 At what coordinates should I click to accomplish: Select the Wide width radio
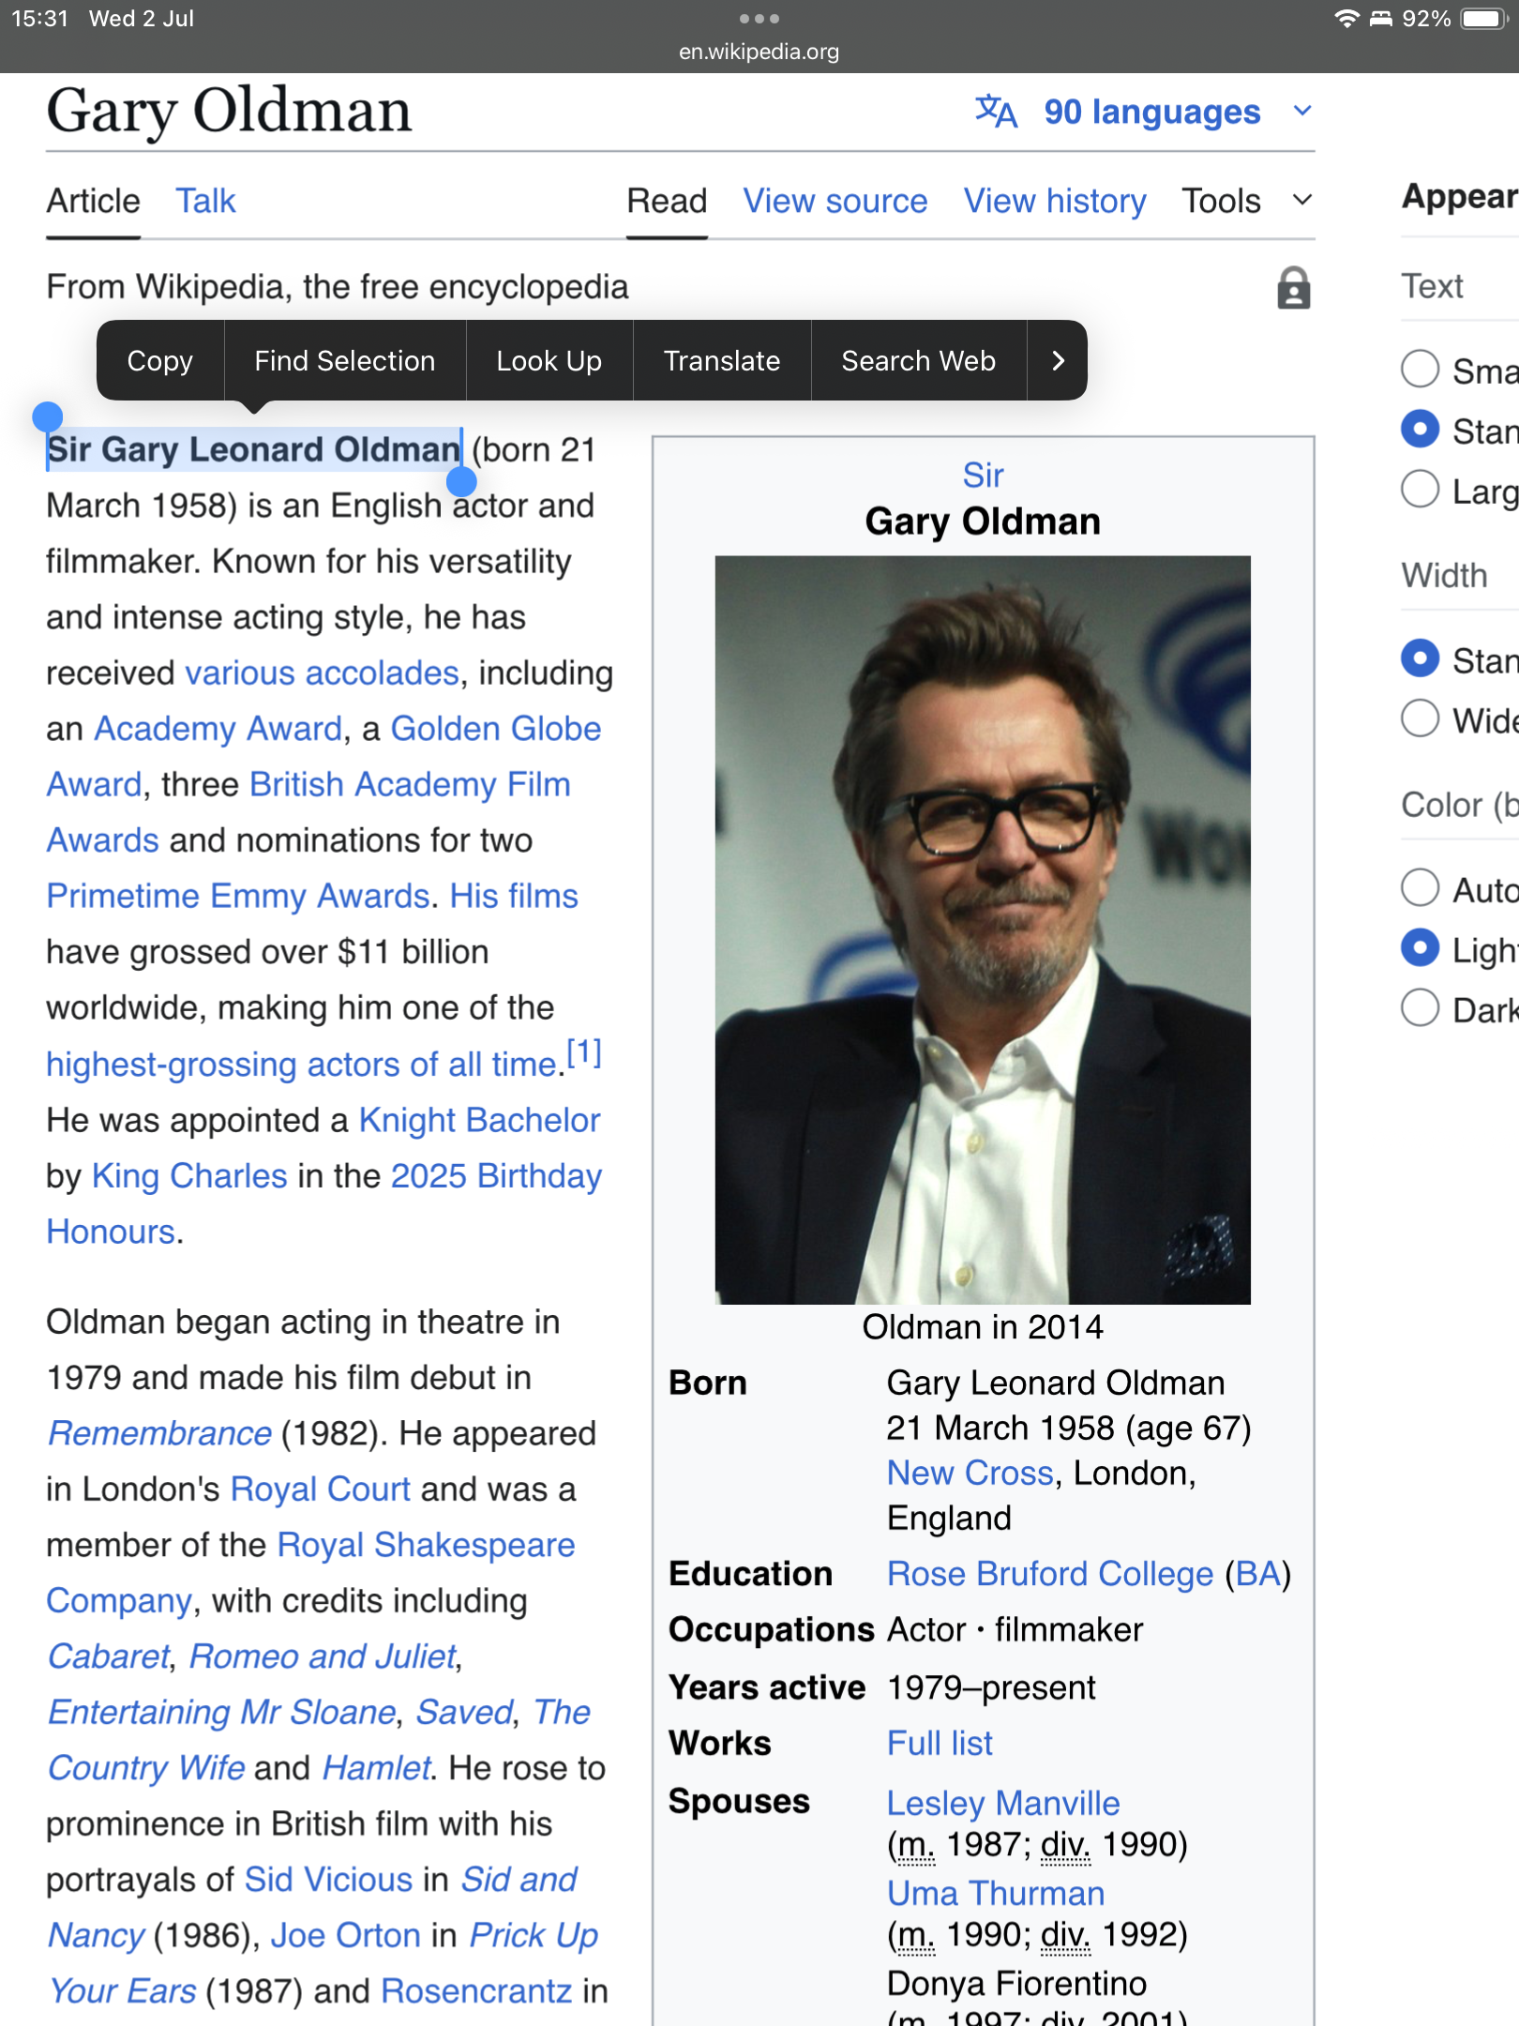pyautogui.click(x=1420, y=718)
